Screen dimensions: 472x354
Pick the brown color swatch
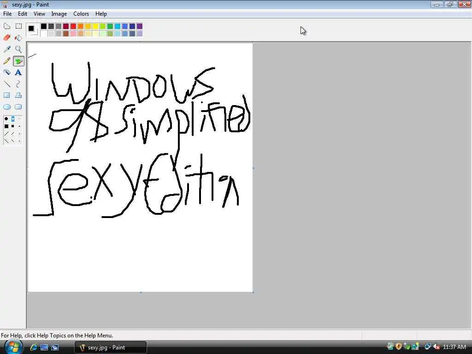coord(66,34)
